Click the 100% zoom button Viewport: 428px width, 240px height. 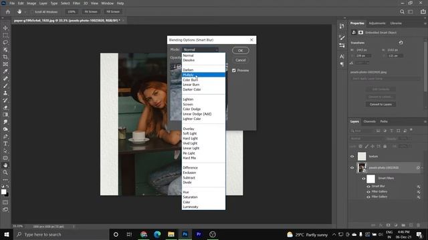tap(72, 12)
